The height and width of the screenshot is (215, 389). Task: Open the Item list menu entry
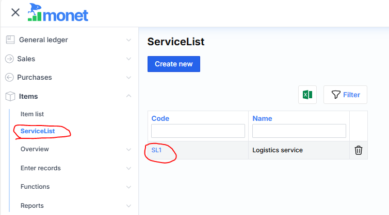[36, 114]
